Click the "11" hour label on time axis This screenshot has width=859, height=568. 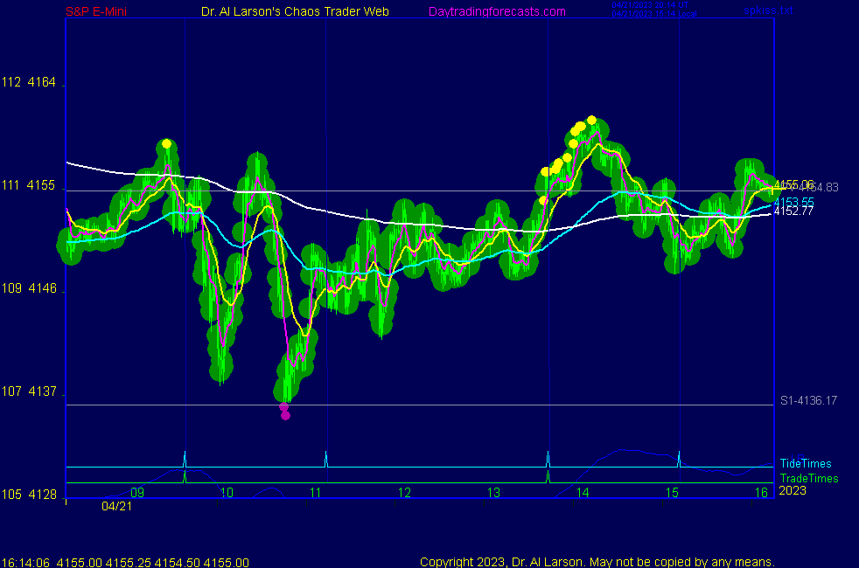click(x=316, y=493)
